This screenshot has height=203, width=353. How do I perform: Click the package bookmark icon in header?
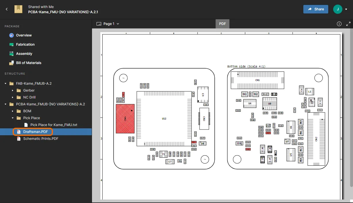18,9
